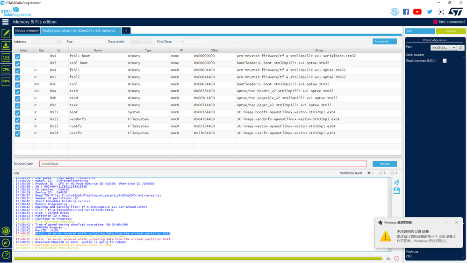467x263 pixels.
Task: Sort by the Offset column header
Action: click(x=215, y=51)
